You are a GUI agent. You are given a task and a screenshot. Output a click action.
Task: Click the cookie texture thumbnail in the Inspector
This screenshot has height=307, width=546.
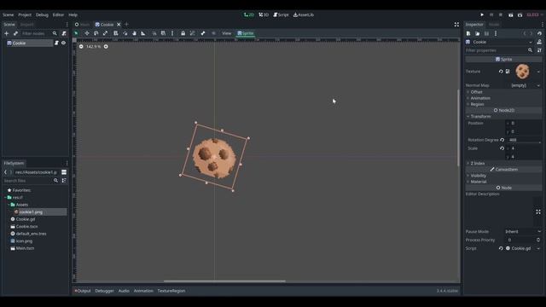[x=522, y=72]
